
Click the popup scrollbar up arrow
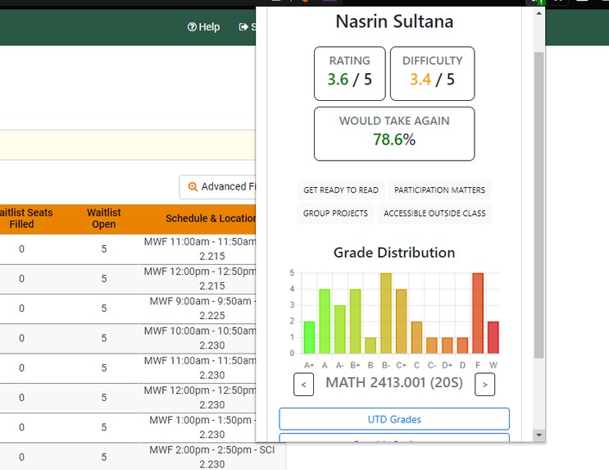pyautogui.click(x=539, y=13)
